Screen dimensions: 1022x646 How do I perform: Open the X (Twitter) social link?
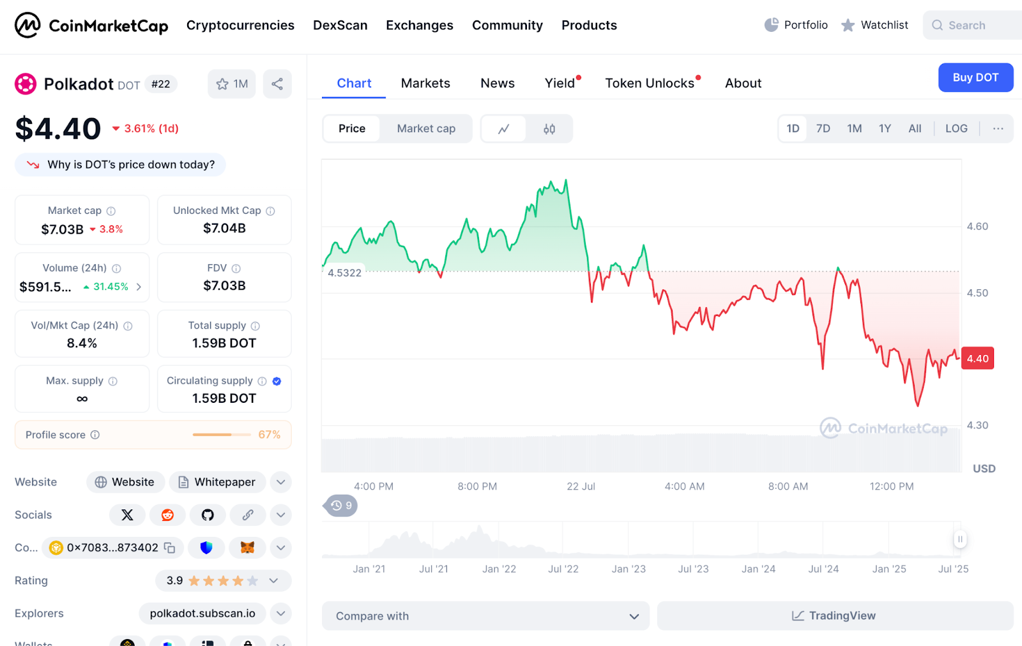point(127,515)
